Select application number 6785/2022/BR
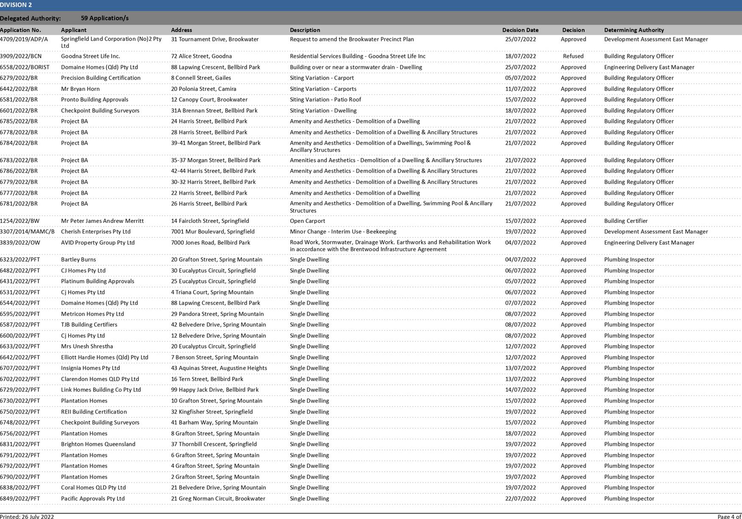The width and height of the screenshot is (742, 519). tap(19, 121)
